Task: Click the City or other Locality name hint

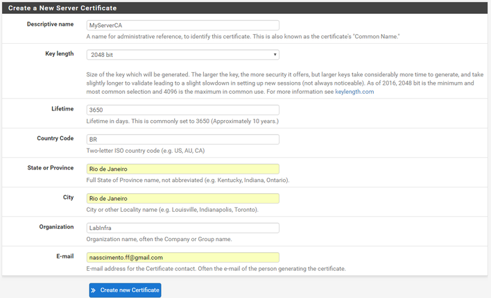Action: [x=173, y=210]
